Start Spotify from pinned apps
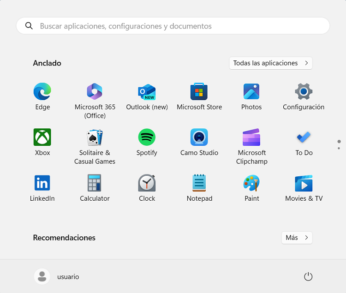 pyautogui.click(x=147, y=142)
